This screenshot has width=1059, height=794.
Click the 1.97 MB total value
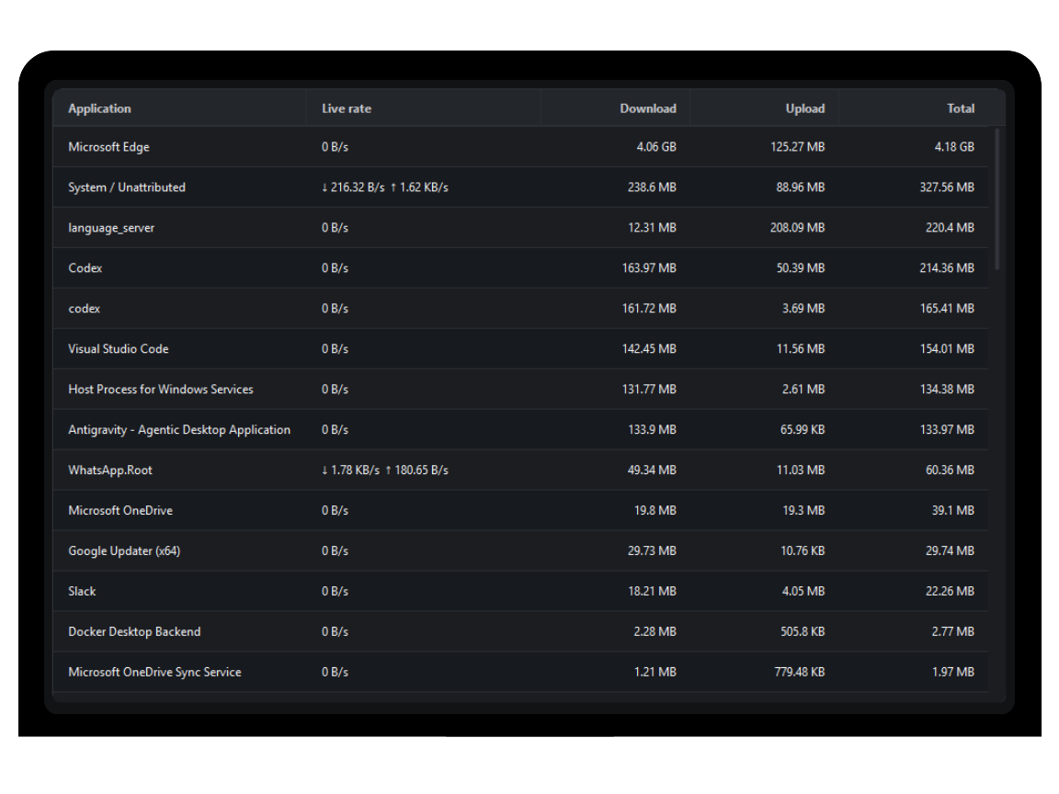tap(953, 673)
